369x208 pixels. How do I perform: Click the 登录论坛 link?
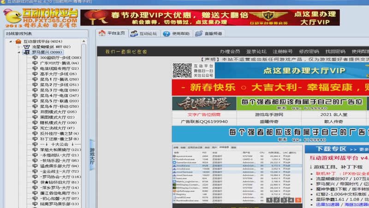(256, 52)
